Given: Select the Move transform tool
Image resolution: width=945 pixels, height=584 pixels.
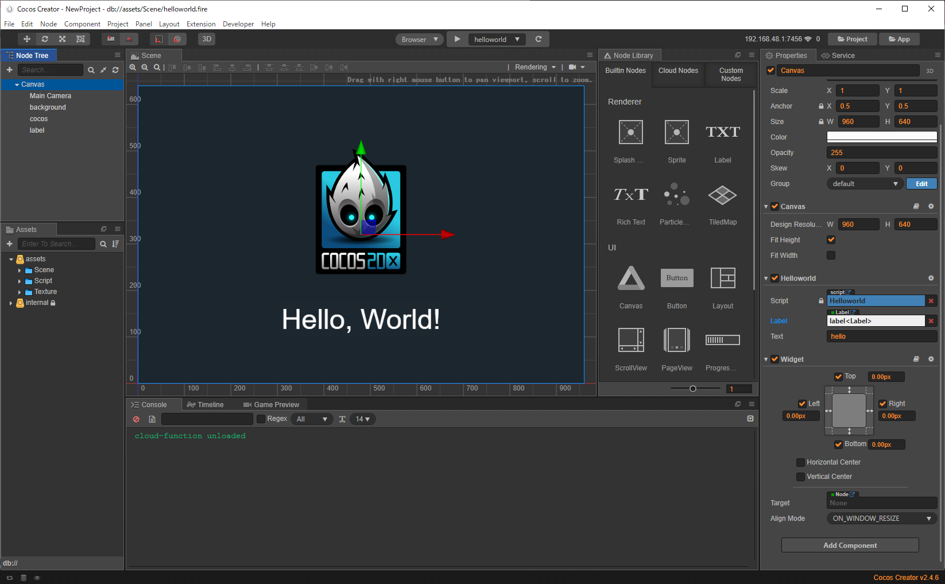Looking at the screenshot, I should (x=26, y=39).
